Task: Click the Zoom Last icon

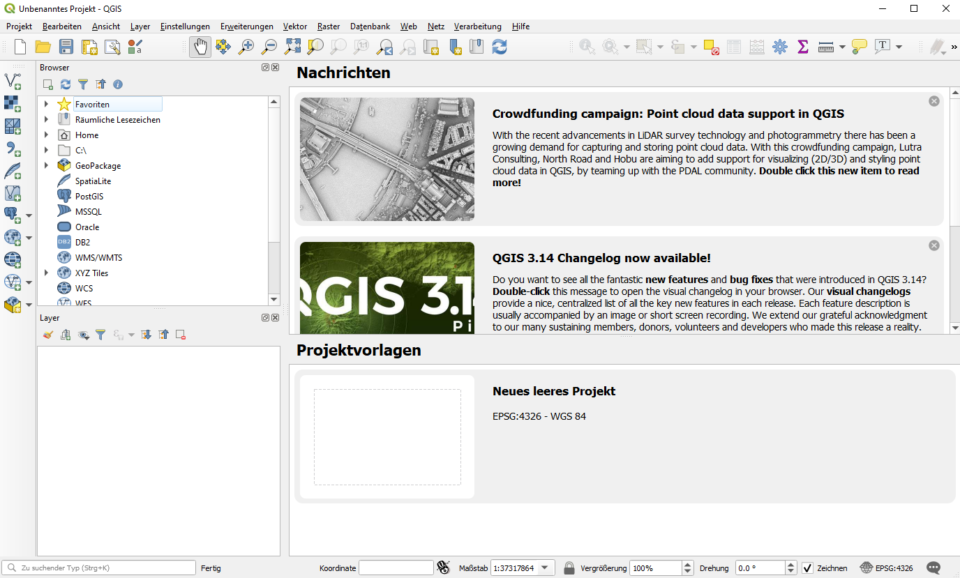Action: click(x=384, y=47)
